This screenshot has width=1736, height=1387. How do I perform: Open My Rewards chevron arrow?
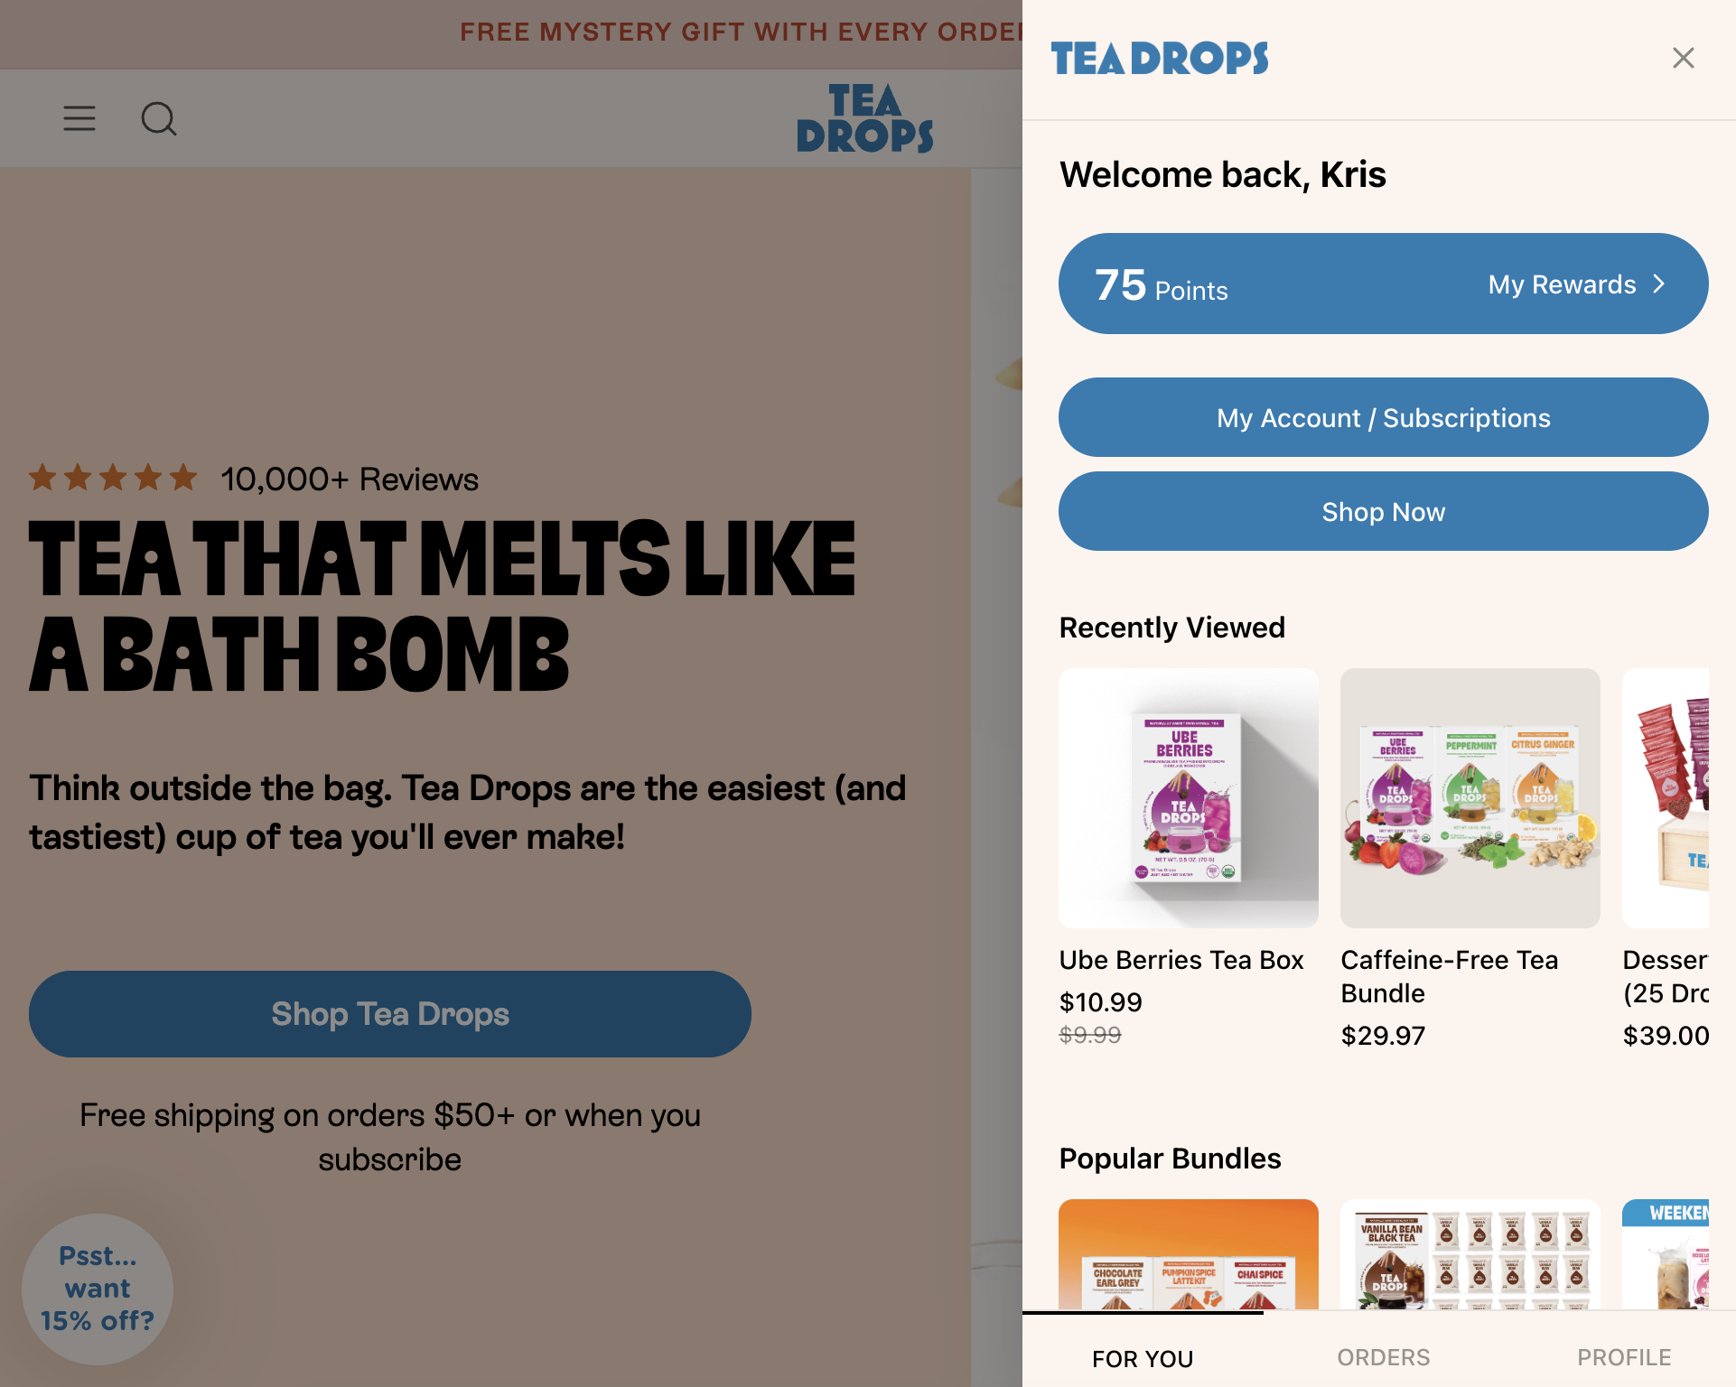(1658, 284)
